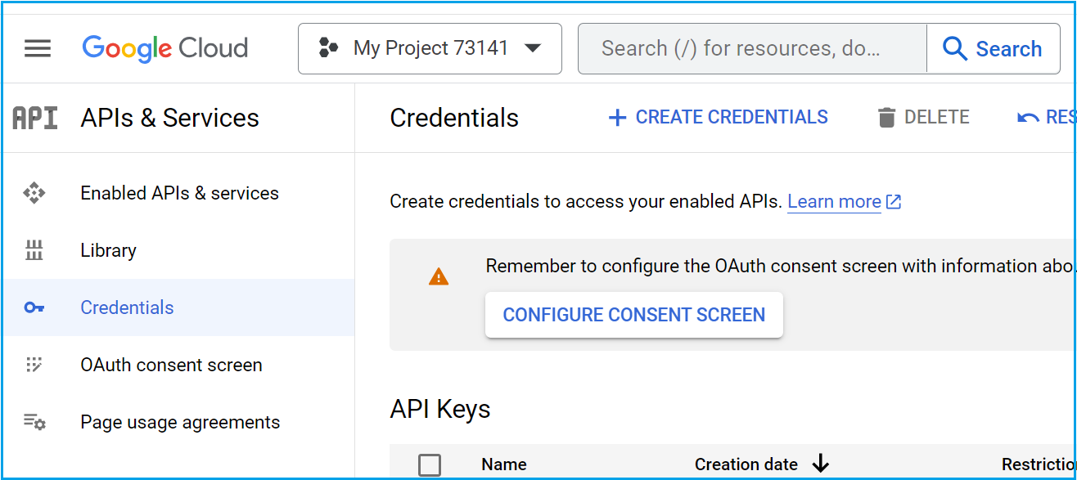
Task: Click the search resources input field
Action: pyautogui.click(x=752, y=48)
